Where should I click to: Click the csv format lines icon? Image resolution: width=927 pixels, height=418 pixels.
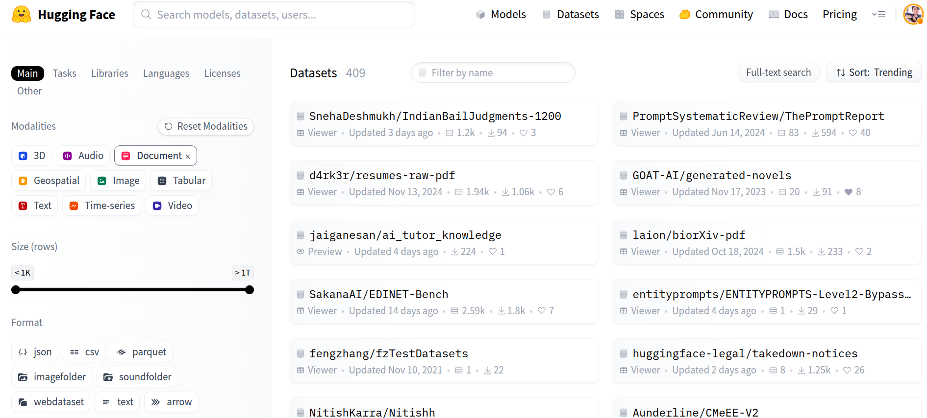75,352
